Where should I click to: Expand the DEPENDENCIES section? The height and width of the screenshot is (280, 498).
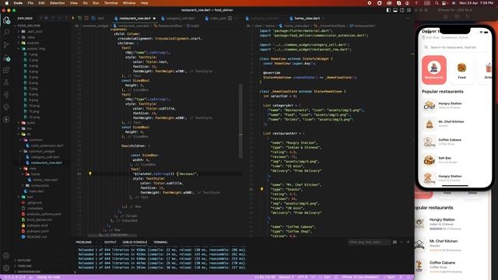point(29,271)
